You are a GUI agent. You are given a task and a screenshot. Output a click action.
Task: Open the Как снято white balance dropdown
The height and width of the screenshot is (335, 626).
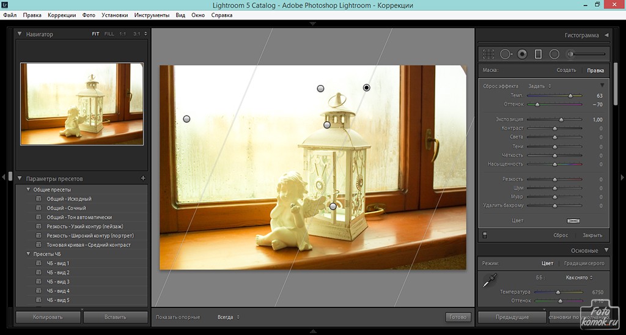pos(580,278)
